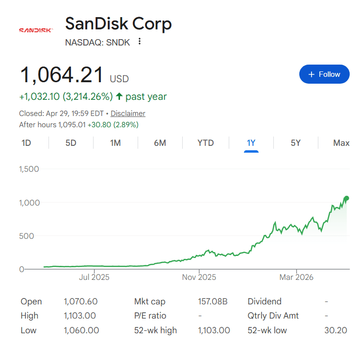The width and height of the screenshot is (360, 345).
Task: Select the 1D time range tab
Action: pyautogui.click(x=26, y=143)
